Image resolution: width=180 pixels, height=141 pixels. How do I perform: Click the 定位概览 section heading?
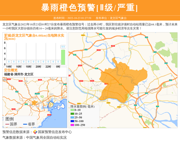pyautogui.click(x=11, y=70)
